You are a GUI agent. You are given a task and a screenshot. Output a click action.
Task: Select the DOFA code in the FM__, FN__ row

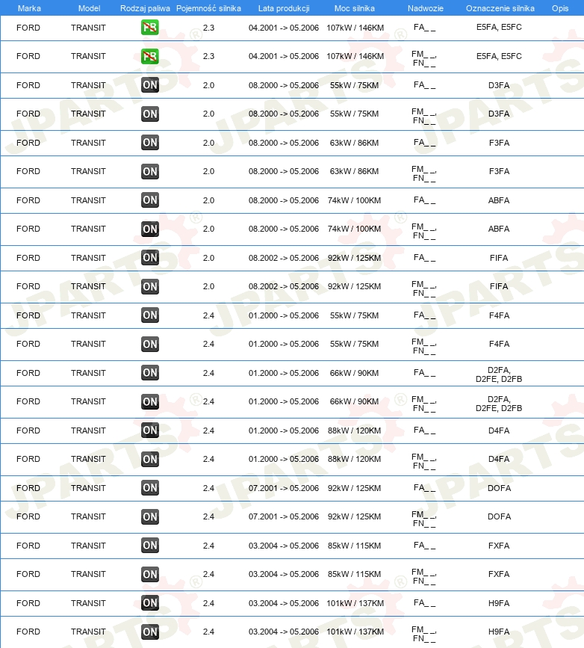[500, 516]
